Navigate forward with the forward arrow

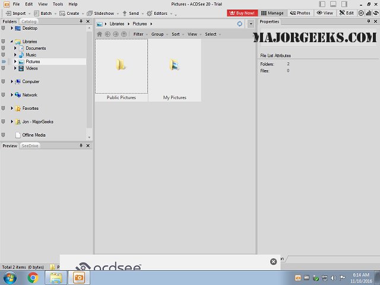116,34
